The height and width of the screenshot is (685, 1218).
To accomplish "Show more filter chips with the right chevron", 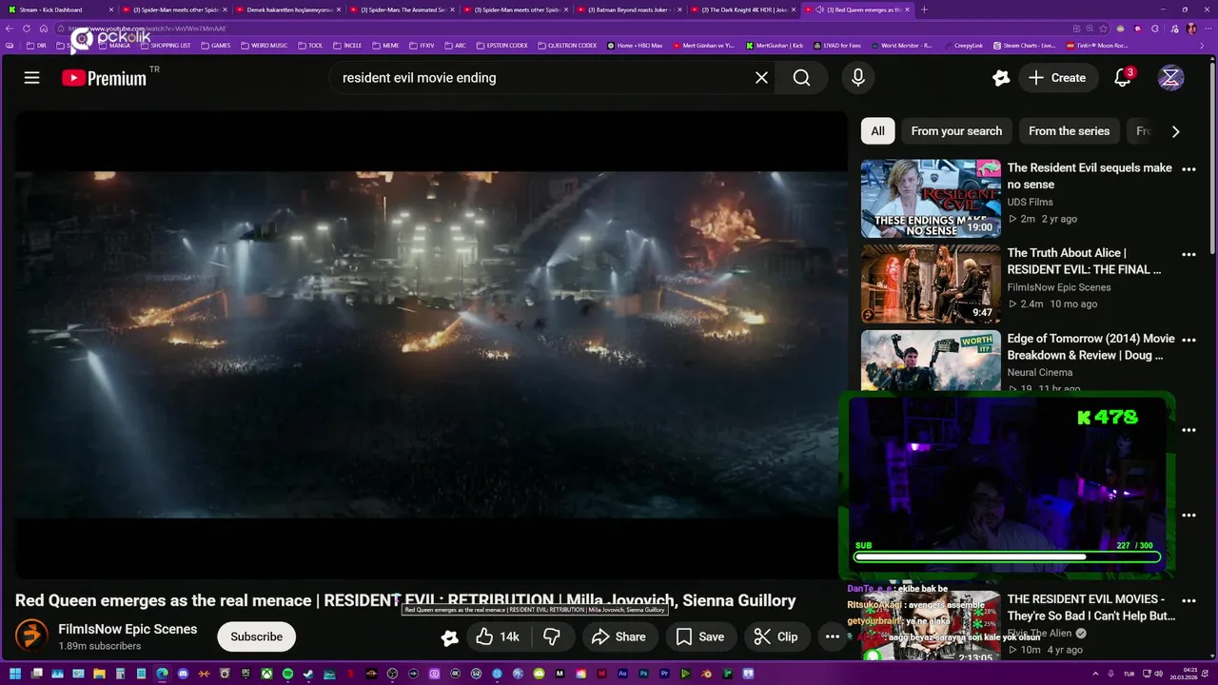I will pos(1175,131).
